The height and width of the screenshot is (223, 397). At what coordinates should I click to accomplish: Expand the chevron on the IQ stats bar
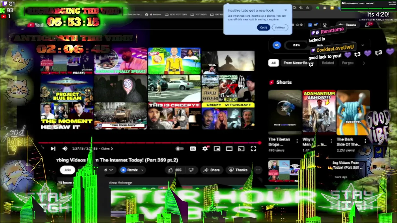363,46
